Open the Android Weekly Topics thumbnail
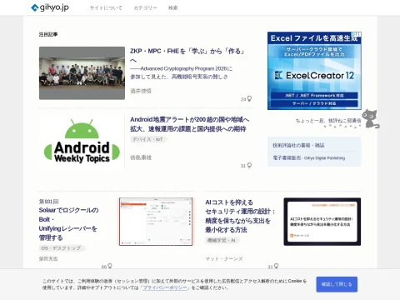 (82, 142)
